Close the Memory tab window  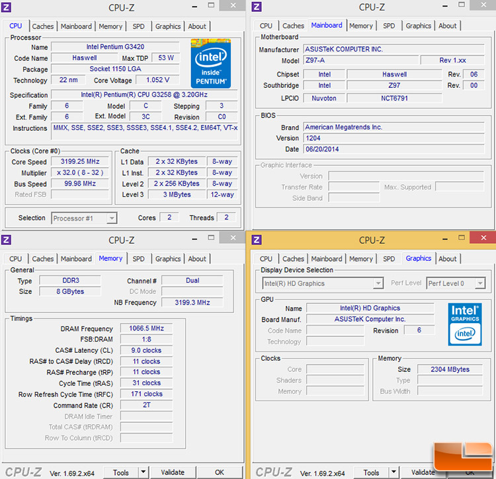pyautogui.click(x=233, y=238)
